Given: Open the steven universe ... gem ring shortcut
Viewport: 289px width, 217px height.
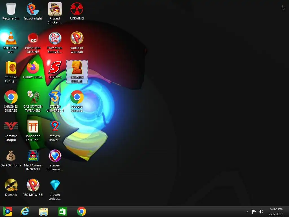Looking at the screenshot, I should click(55, 161).
